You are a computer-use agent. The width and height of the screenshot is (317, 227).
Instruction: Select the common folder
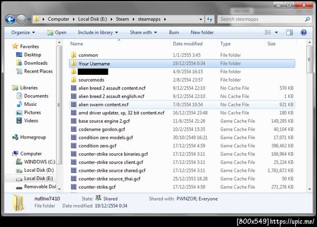pos(182,55)
